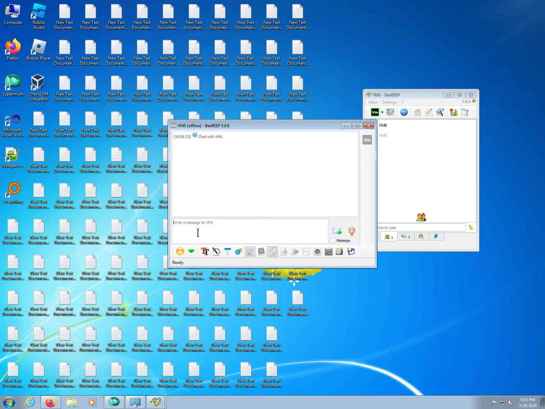The image size is (545, 409).
Task: Click the Search user field
Action: (421, 228)
